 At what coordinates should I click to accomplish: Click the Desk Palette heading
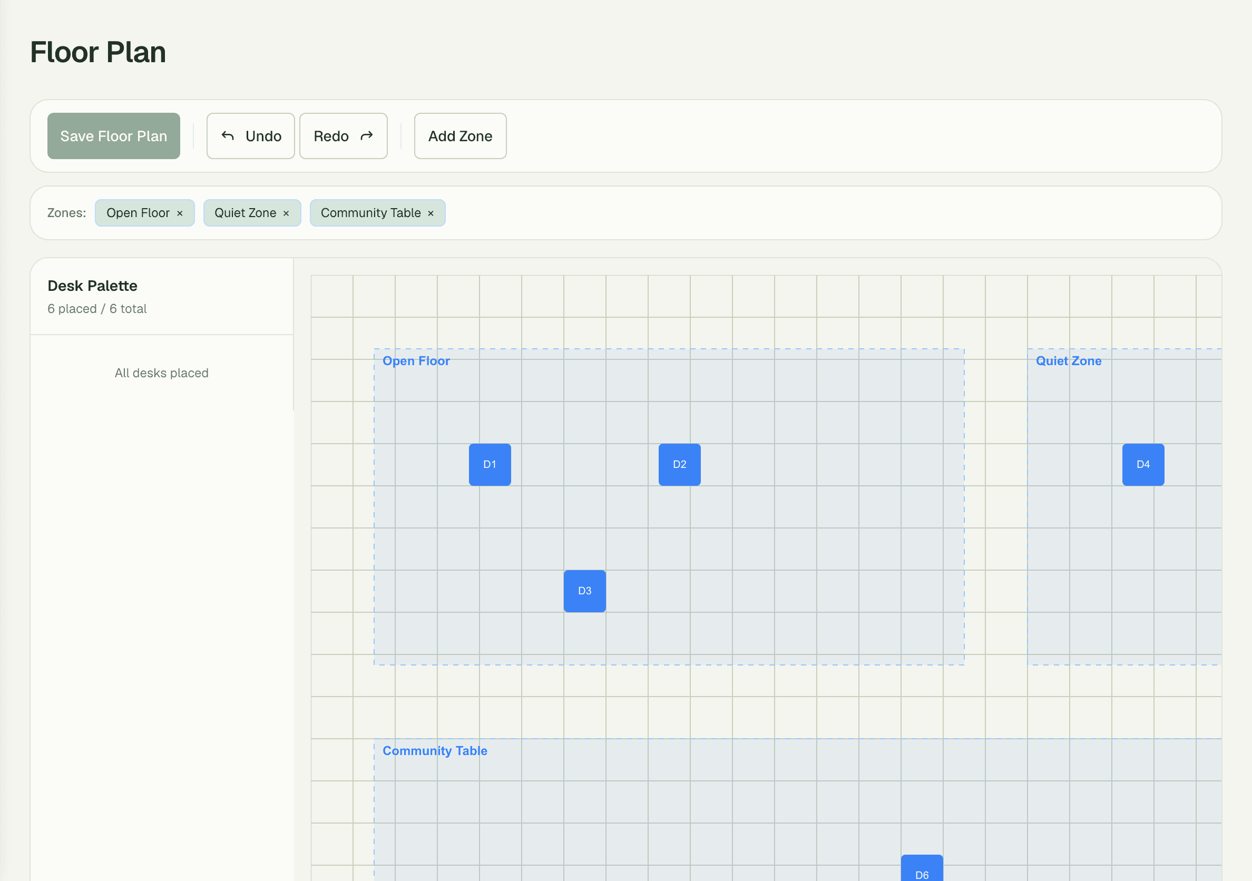coord(92,286)
